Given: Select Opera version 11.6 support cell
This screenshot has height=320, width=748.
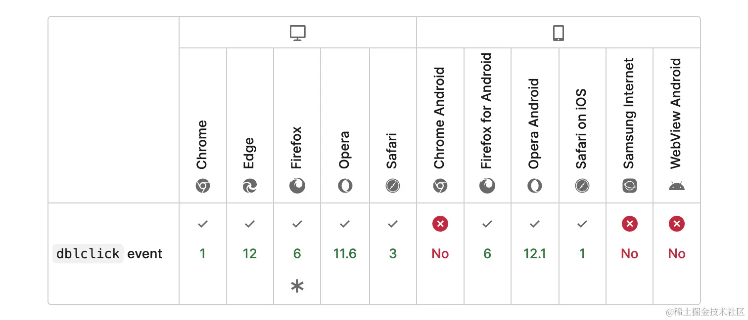Looking at the screenshot, I should (345, 254).
